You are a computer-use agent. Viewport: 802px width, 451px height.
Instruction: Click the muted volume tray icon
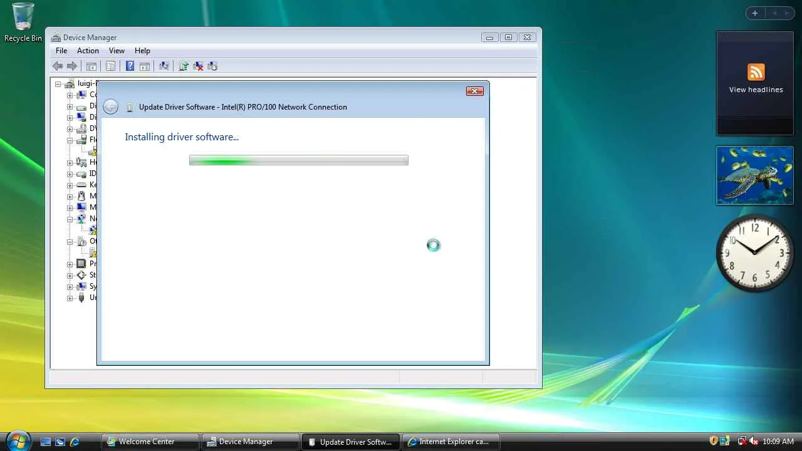coord(754,441)
